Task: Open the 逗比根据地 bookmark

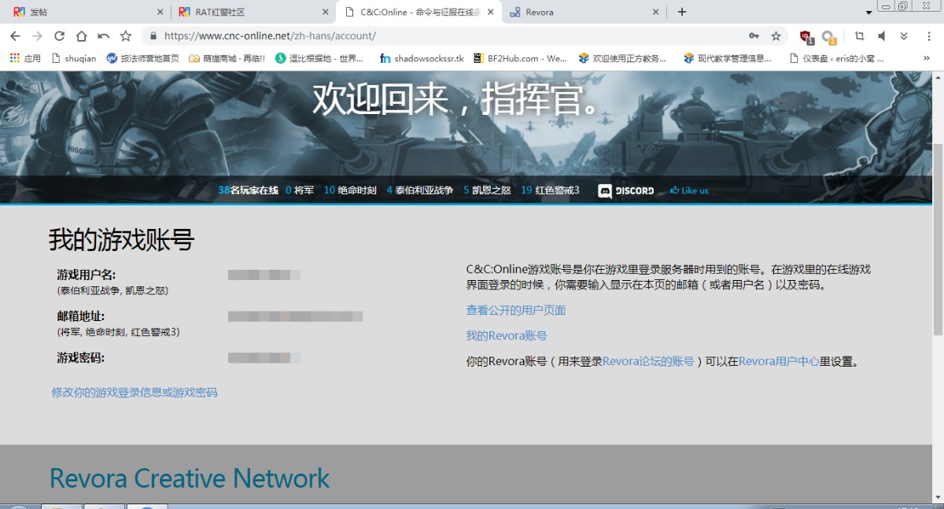Action: tap(319, 58)
